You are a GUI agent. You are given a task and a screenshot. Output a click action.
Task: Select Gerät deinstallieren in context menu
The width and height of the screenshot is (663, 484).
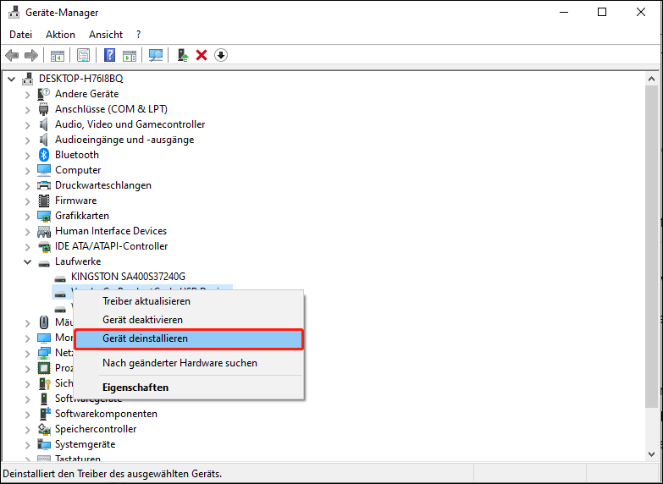click(189, 339)
